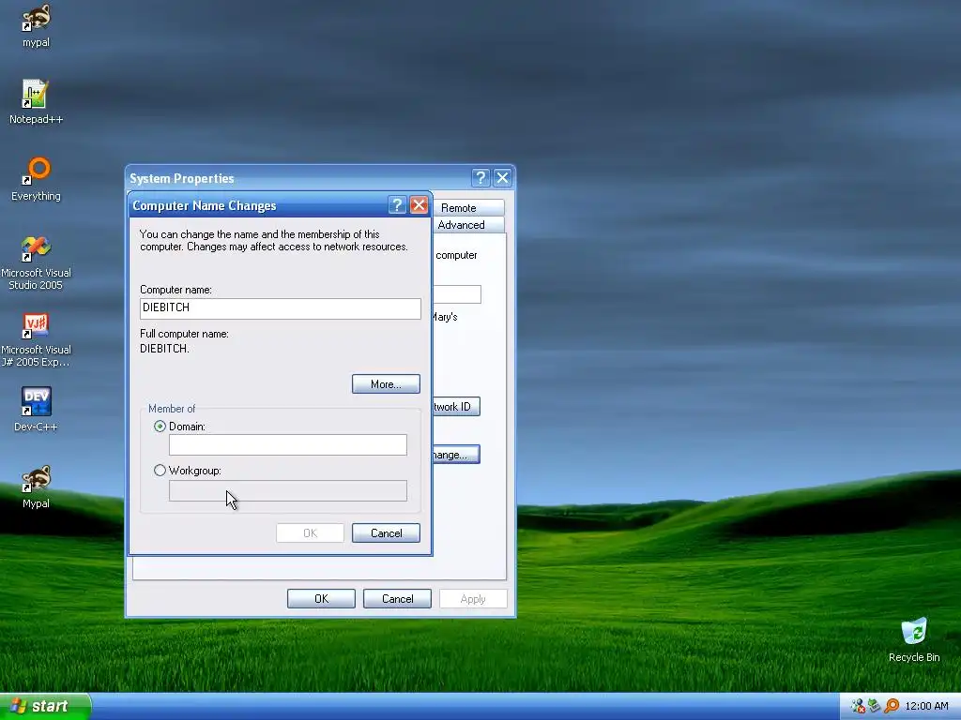Select the Domain radio button

coord(160,427)
